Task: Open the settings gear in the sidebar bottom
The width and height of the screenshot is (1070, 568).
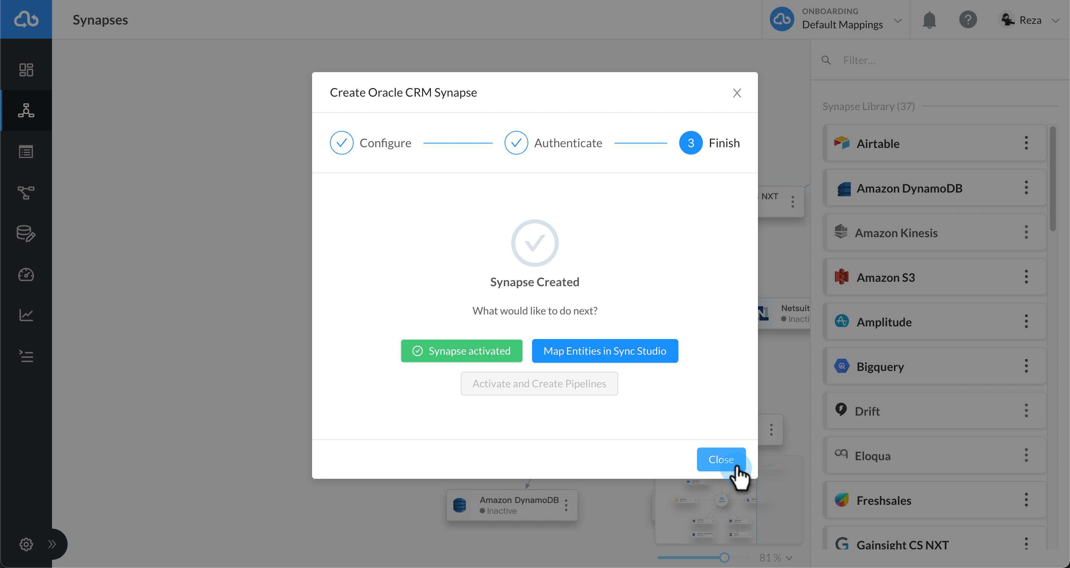Action: (x=26, y=544)
